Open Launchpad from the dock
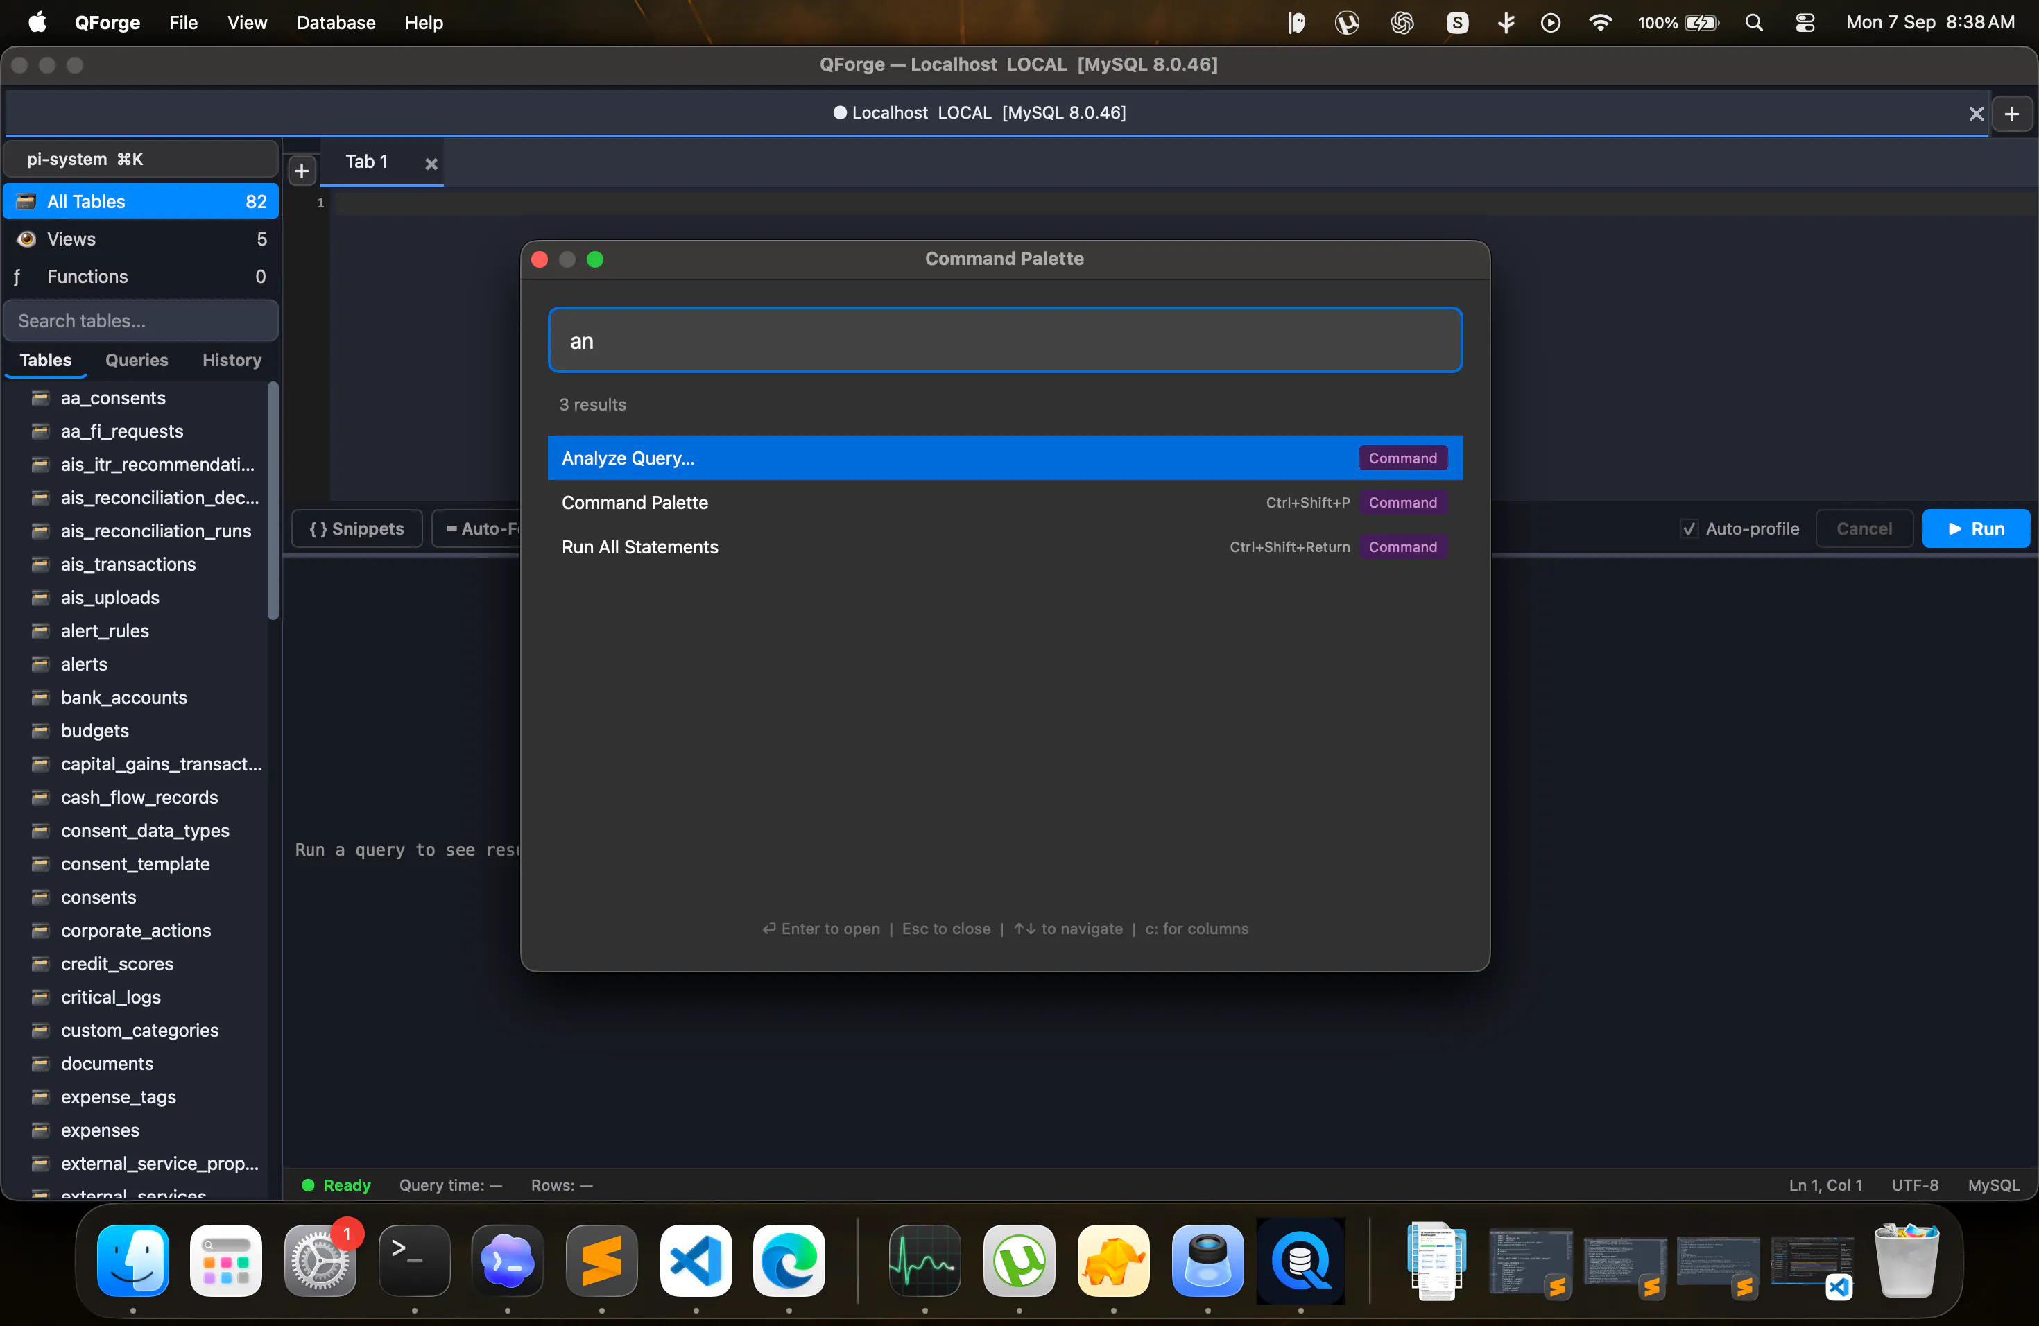Screen dimensions: 2039x1326 [226, 1260]
